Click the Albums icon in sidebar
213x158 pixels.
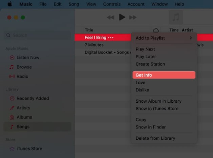point(12,117)
